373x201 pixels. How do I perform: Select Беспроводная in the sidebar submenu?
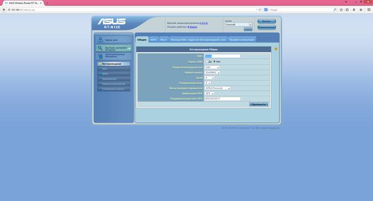click(113, 64)
